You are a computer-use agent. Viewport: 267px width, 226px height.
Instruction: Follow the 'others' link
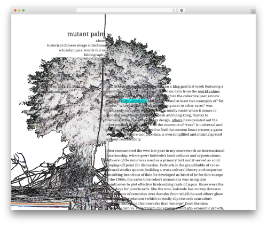pyautogui.click(x=177, y=120)
